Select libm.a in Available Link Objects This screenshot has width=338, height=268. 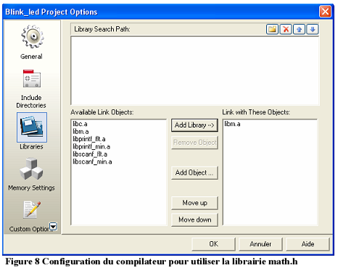[x=81, y=131]
